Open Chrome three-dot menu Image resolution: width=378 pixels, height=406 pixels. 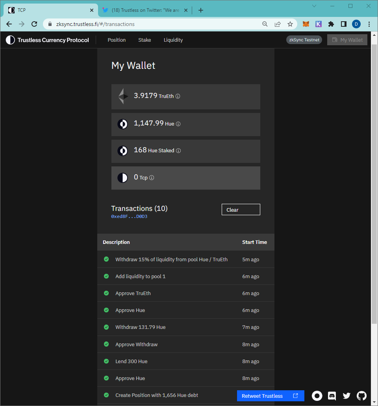pyautogui.click(x=369, y=24)
